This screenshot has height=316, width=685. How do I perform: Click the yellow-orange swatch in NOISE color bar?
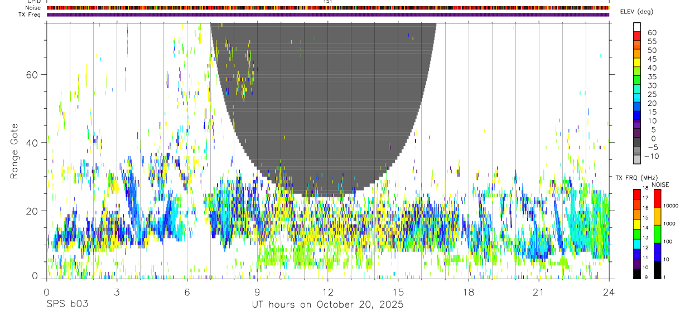pos(658,216)
